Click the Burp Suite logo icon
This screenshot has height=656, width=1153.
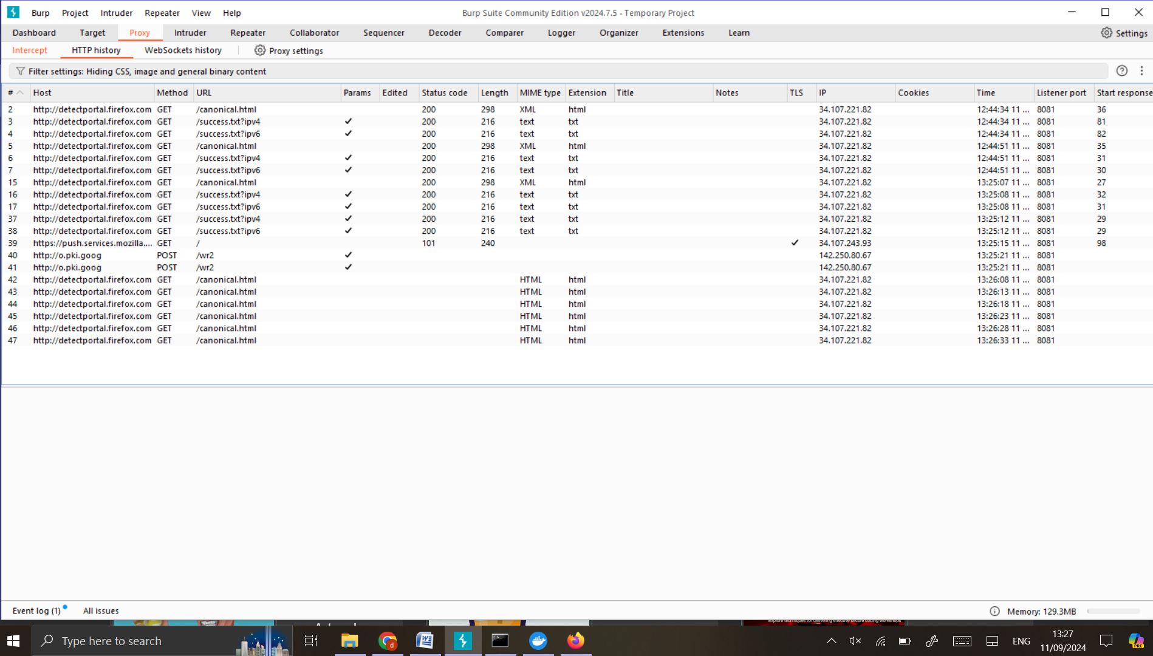[13, 12]
